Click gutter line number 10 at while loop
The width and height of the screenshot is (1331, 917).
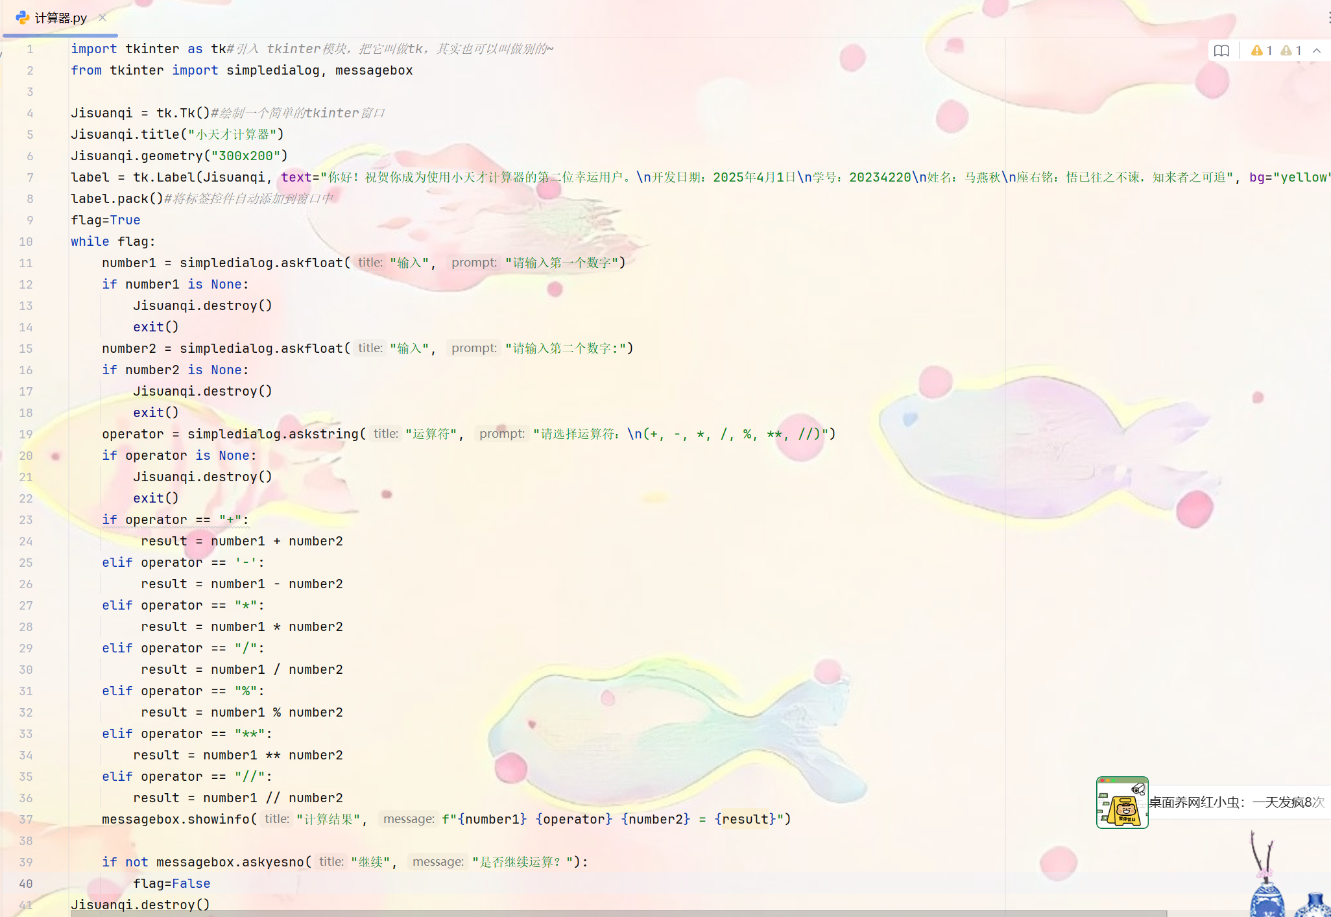point(26,241)
